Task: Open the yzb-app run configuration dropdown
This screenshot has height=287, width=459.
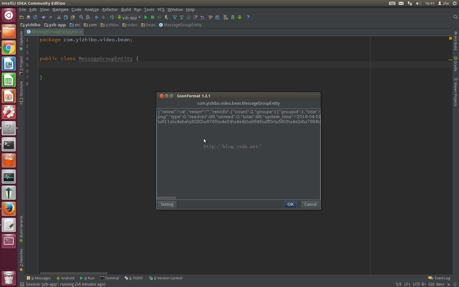Action: [x=129, y=17]
